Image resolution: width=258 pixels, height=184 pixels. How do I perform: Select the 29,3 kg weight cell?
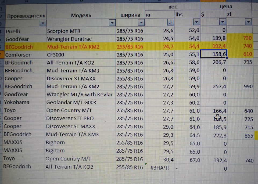point(159,135)
